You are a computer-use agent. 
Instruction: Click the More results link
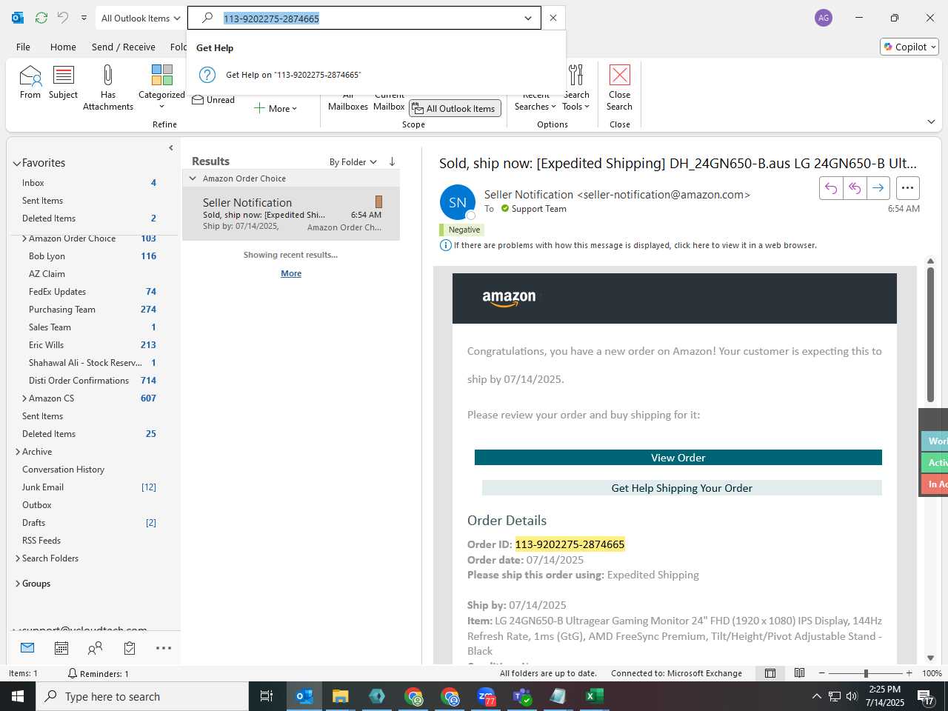[291, 273]
